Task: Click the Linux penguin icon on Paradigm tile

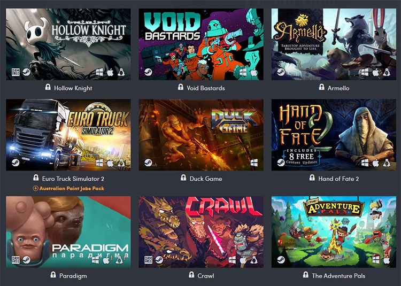Action: tap(118, 260)
